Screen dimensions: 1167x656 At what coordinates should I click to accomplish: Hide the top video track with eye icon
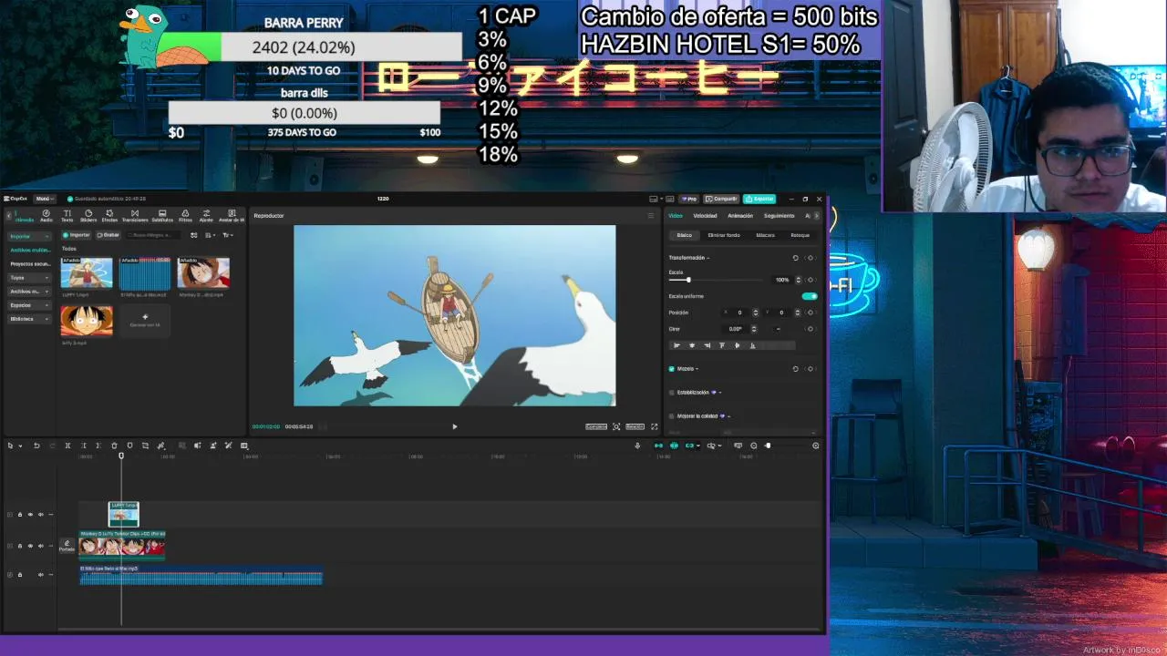(x=30, y=515)
